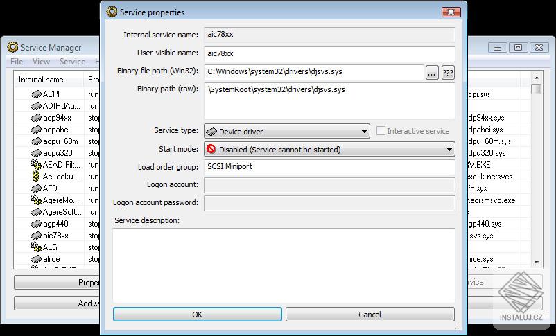Select the adpahci driver icon

(36, 130)
